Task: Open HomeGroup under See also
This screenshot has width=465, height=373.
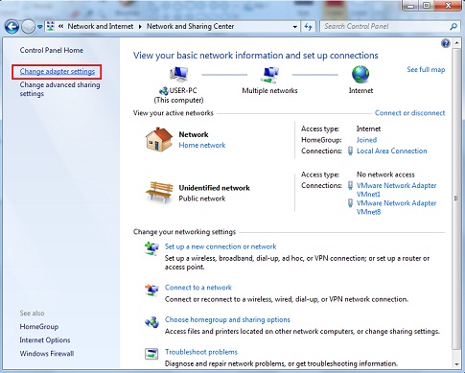Action: point(39,327)
